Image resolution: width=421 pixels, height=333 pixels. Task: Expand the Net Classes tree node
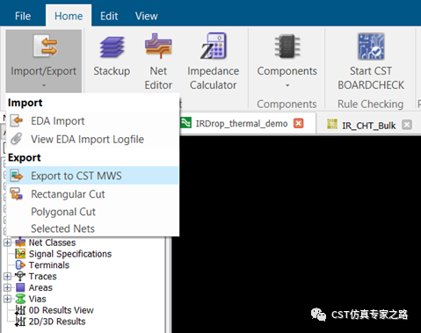(x=8, y=243)
